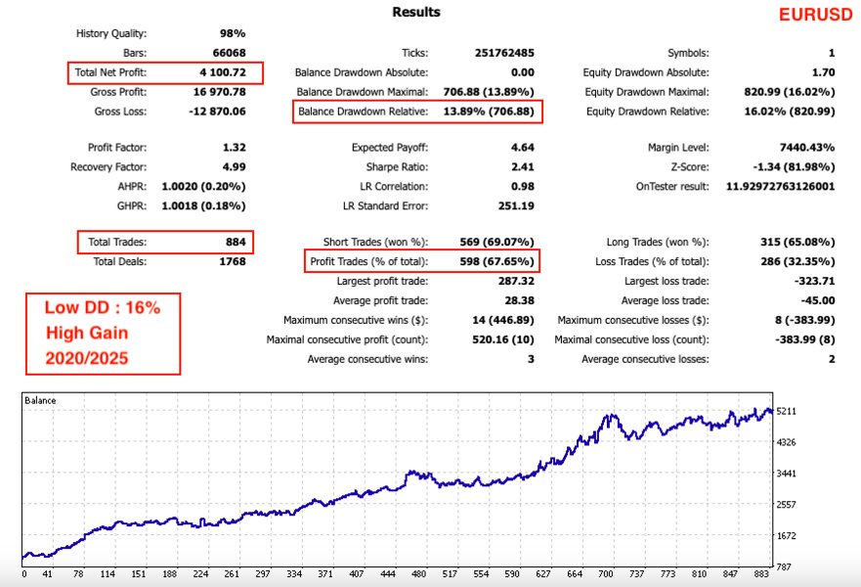
Task: Select the History Quality 98% value
Action: tap(233, 32)
